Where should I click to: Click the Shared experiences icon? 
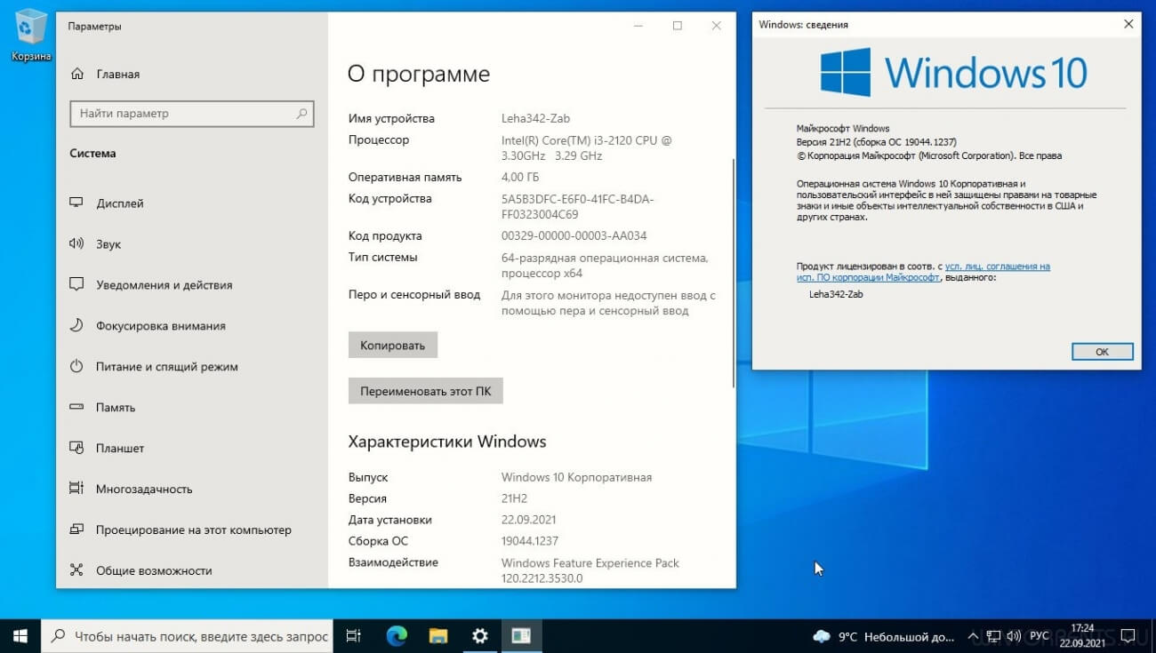pos(76,570)
